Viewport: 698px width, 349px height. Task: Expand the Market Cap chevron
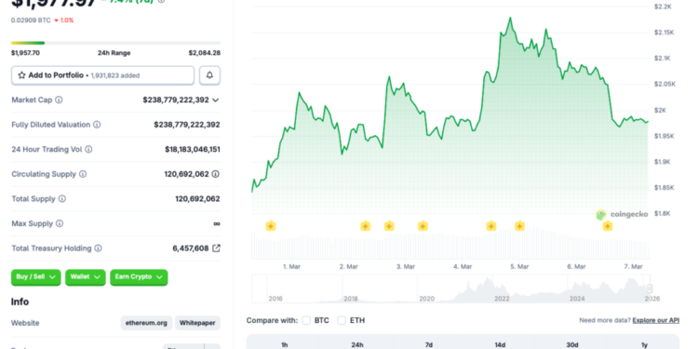(x=216, y=101)
